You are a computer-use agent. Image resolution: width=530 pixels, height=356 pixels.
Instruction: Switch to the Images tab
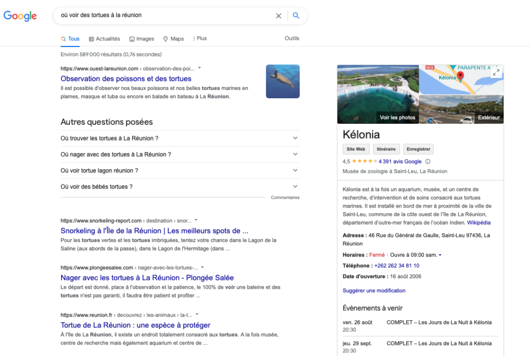[142, 39]
